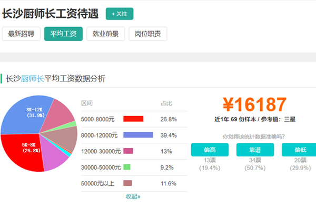
Task: Click the red bar for 5000-8000元
Action: [x=133, y=119]
